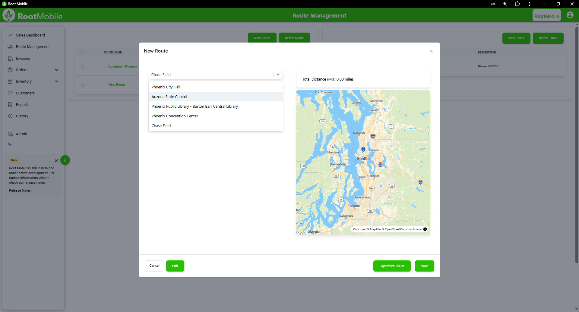Click the page vertical scrollbar
Image resolution: width=579 pixels, height=312 pixels.
(577, 145)
